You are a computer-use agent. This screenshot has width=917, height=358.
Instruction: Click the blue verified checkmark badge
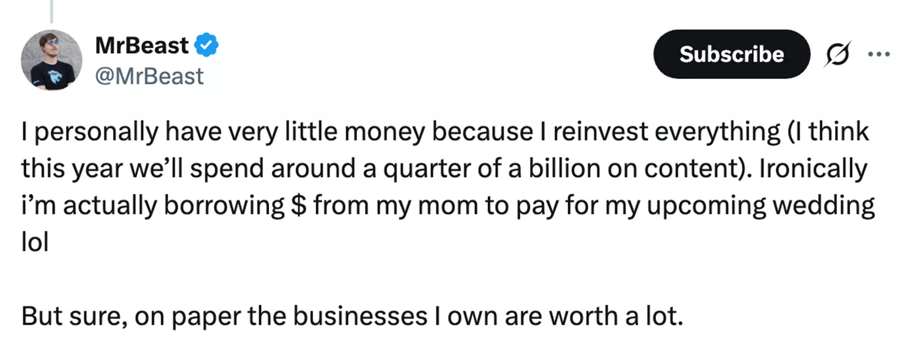coord(206,45)
